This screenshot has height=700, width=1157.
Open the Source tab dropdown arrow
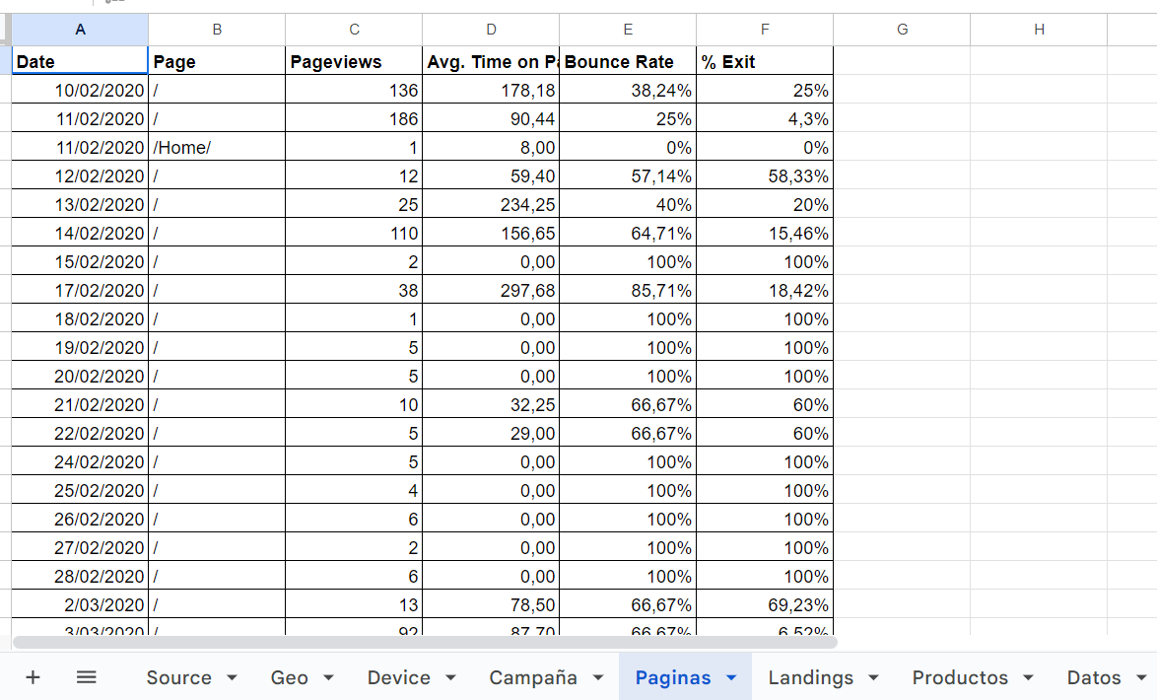232,678
